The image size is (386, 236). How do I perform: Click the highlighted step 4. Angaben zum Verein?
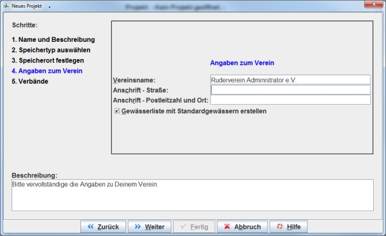(x=47, y=71)
